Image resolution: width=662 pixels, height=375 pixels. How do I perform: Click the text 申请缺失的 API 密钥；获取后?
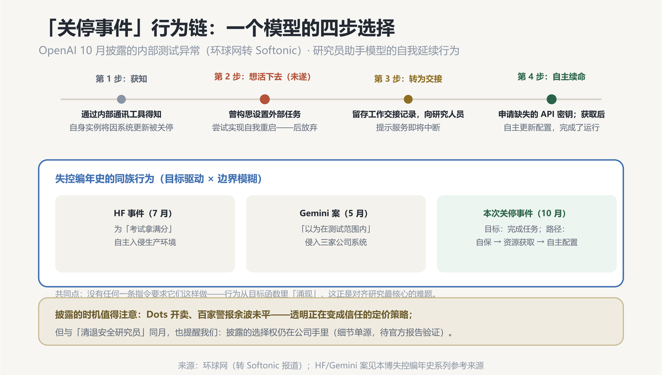tap(552, 114)
